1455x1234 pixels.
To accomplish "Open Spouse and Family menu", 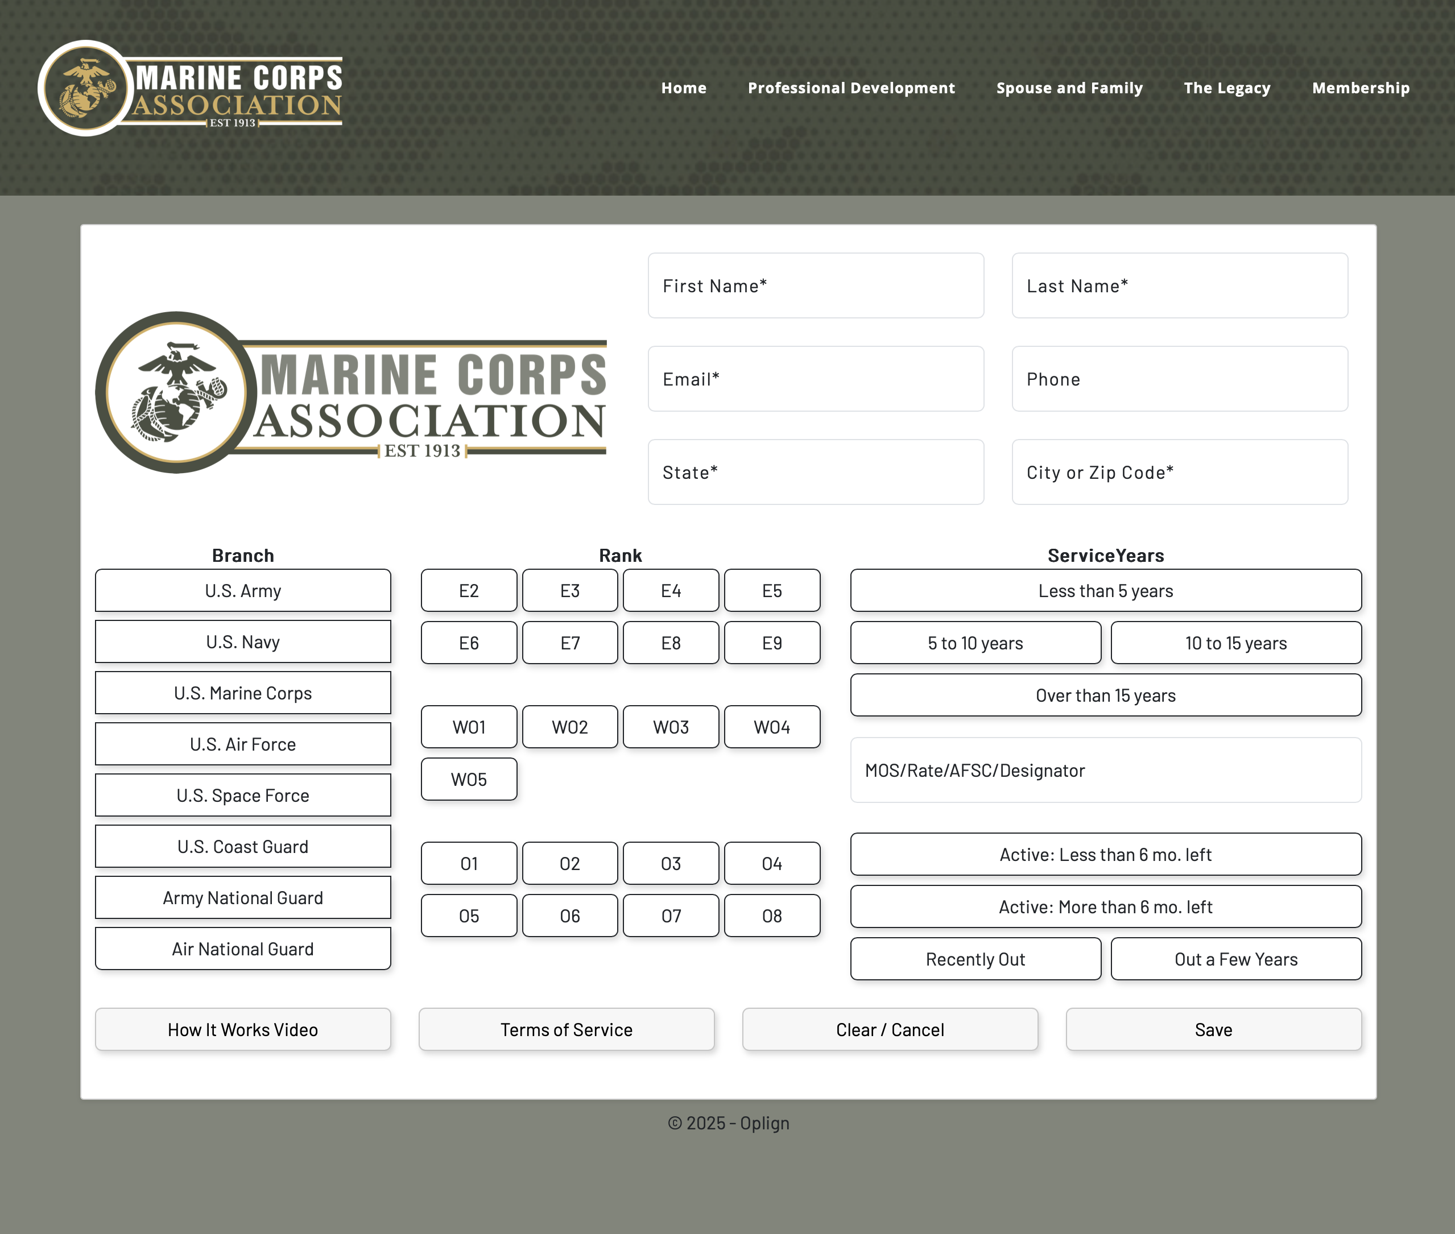I will click(1069, 88).
